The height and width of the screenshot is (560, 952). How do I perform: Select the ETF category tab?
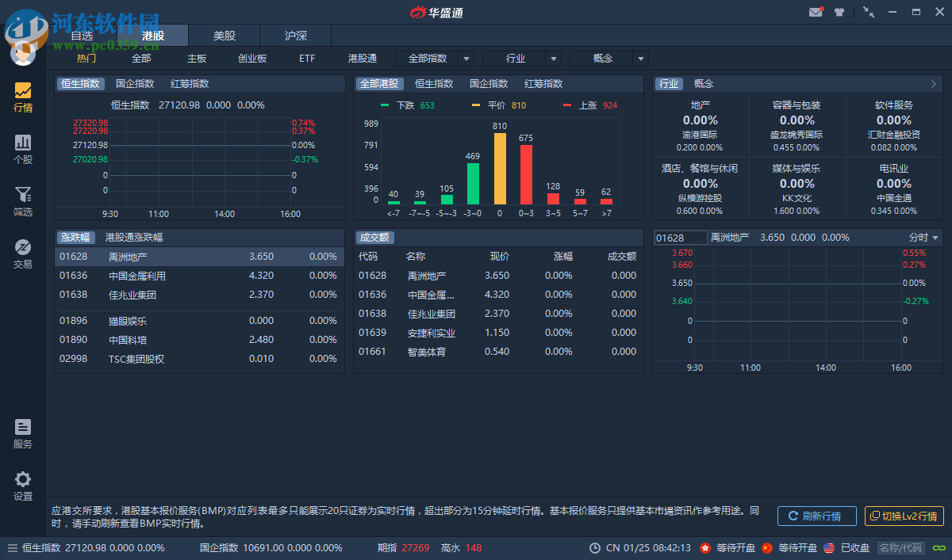tap(307, 58)
